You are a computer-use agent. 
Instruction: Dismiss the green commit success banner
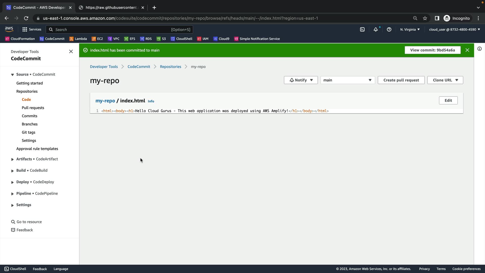pos(467,50)
